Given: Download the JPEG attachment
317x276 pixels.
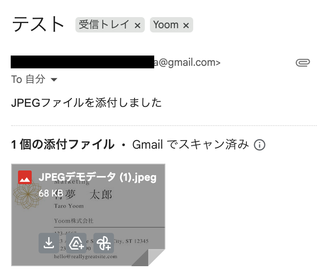Looking at the screenshot, I should coord(49,243).
